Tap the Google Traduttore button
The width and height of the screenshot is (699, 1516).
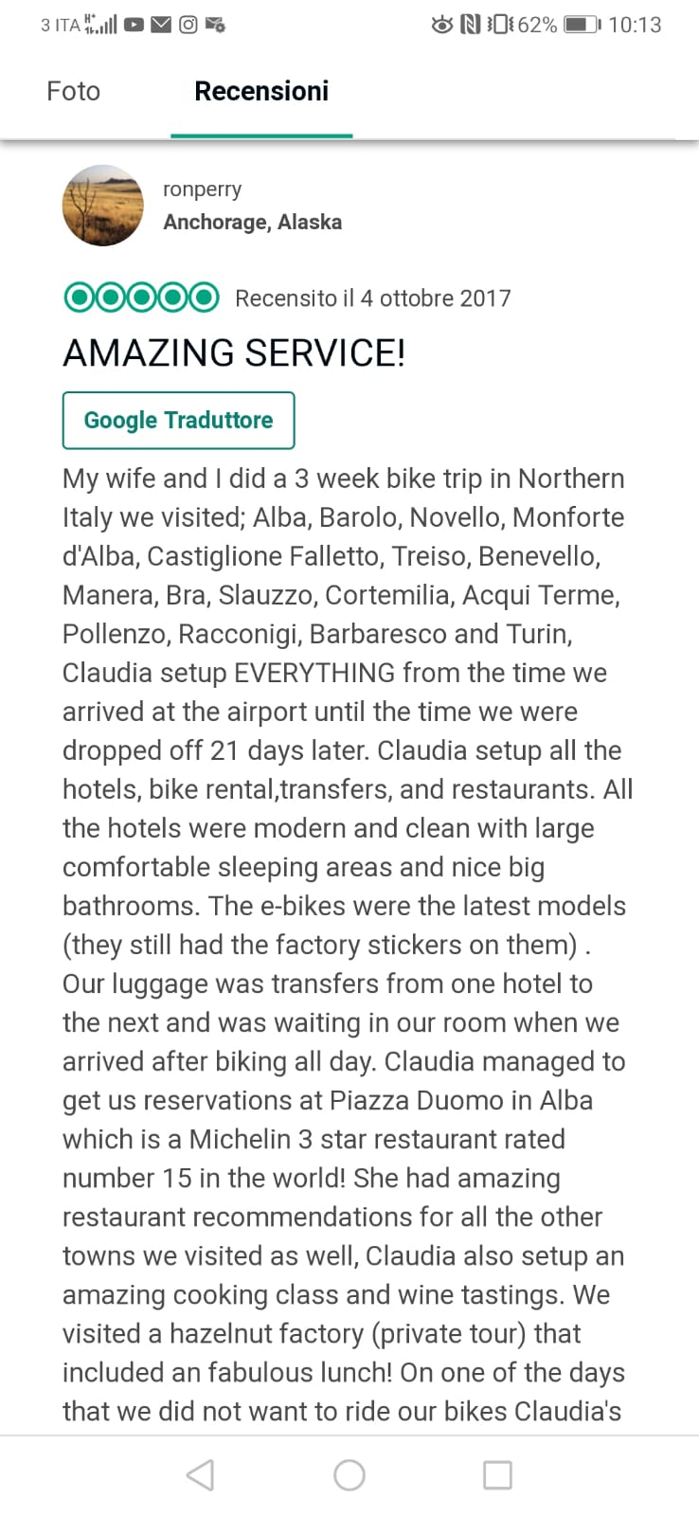click(x=178, y=420)
